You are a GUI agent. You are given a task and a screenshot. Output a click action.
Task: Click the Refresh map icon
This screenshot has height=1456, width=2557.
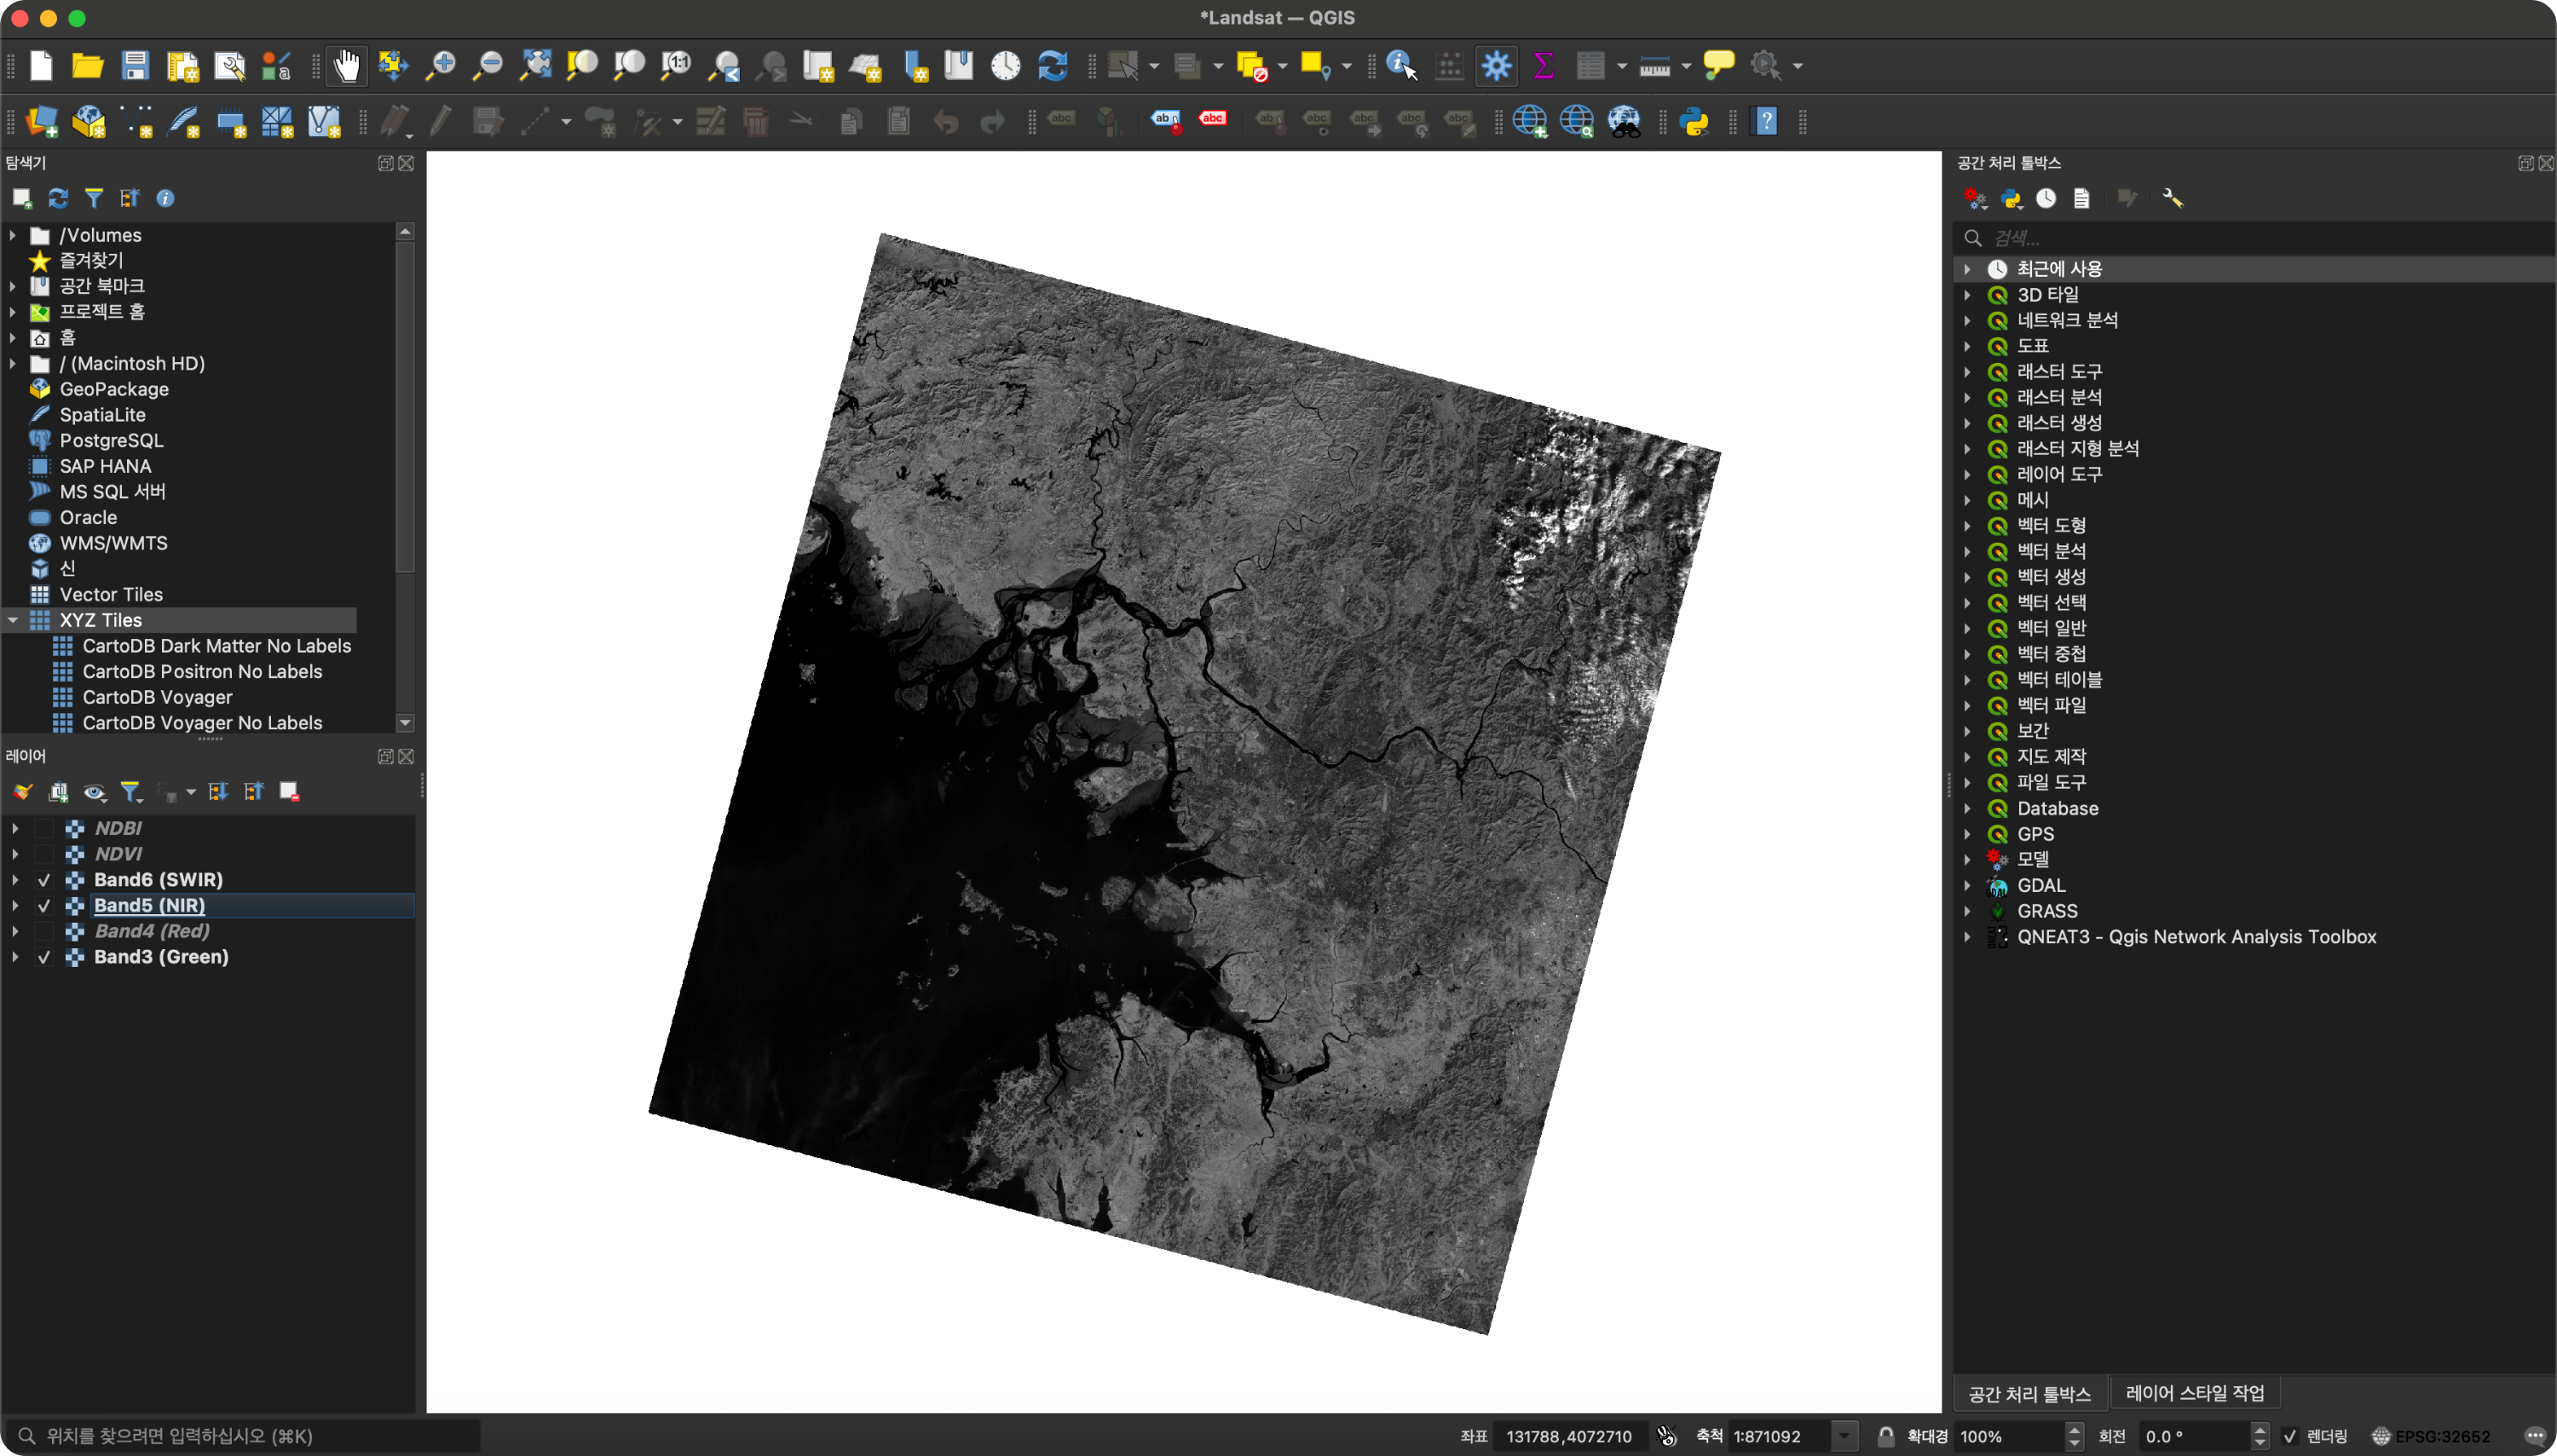click(x=1053, y=66)
